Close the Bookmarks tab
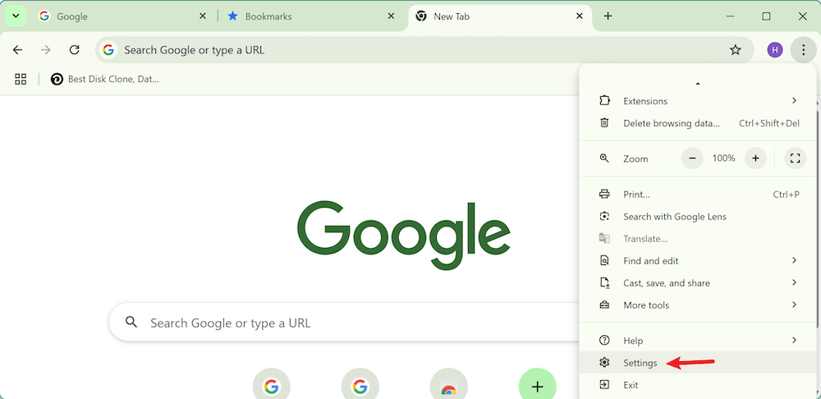The height and width of the screenshot is (399, 821). 391,16
